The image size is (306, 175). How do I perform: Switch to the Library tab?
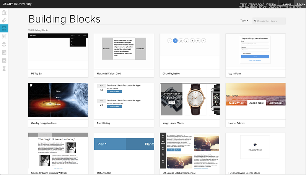click(301, 4)
